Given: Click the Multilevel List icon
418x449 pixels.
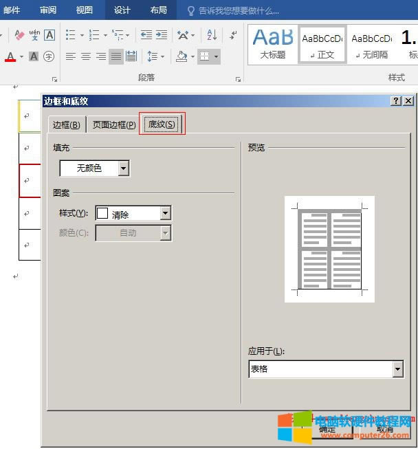Looking at the screenshot, I should coord(118,35).
